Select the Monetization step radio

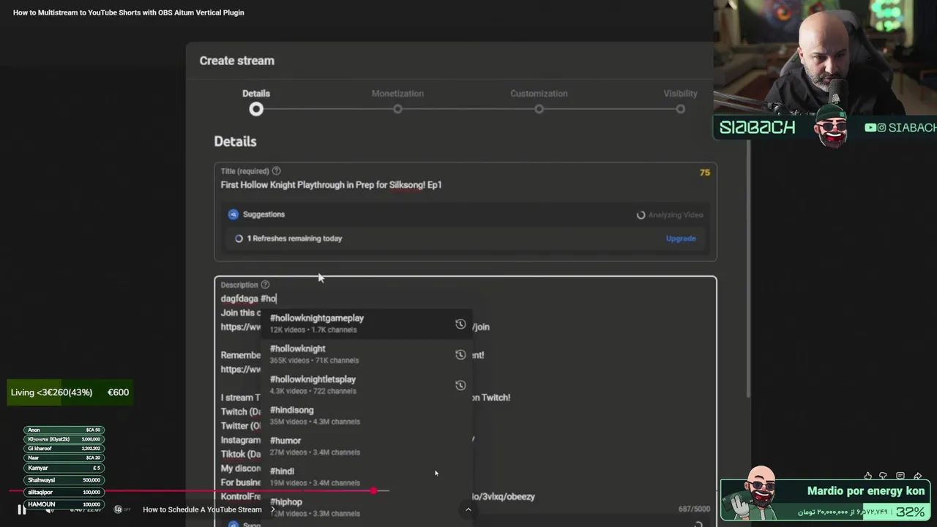397,109
